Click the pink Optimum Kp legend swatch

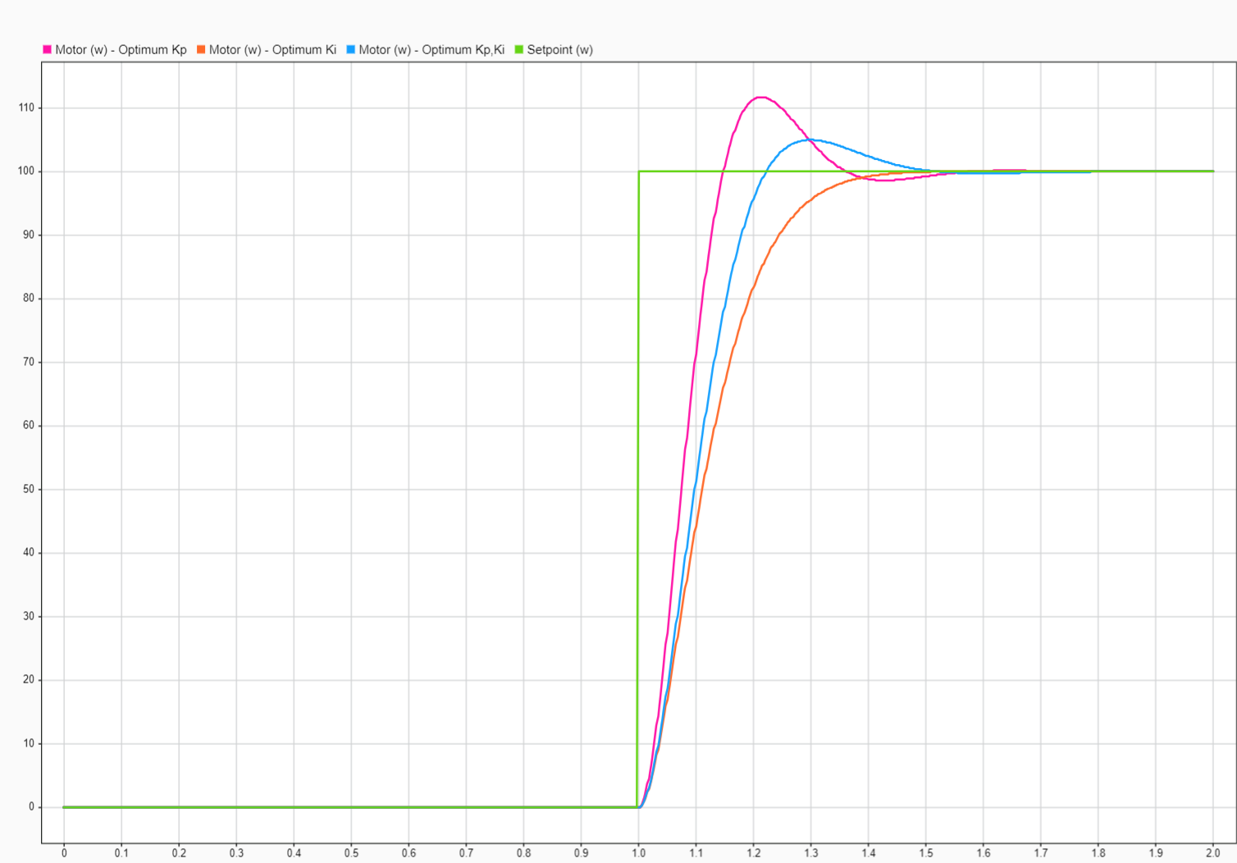click(47, 50)
